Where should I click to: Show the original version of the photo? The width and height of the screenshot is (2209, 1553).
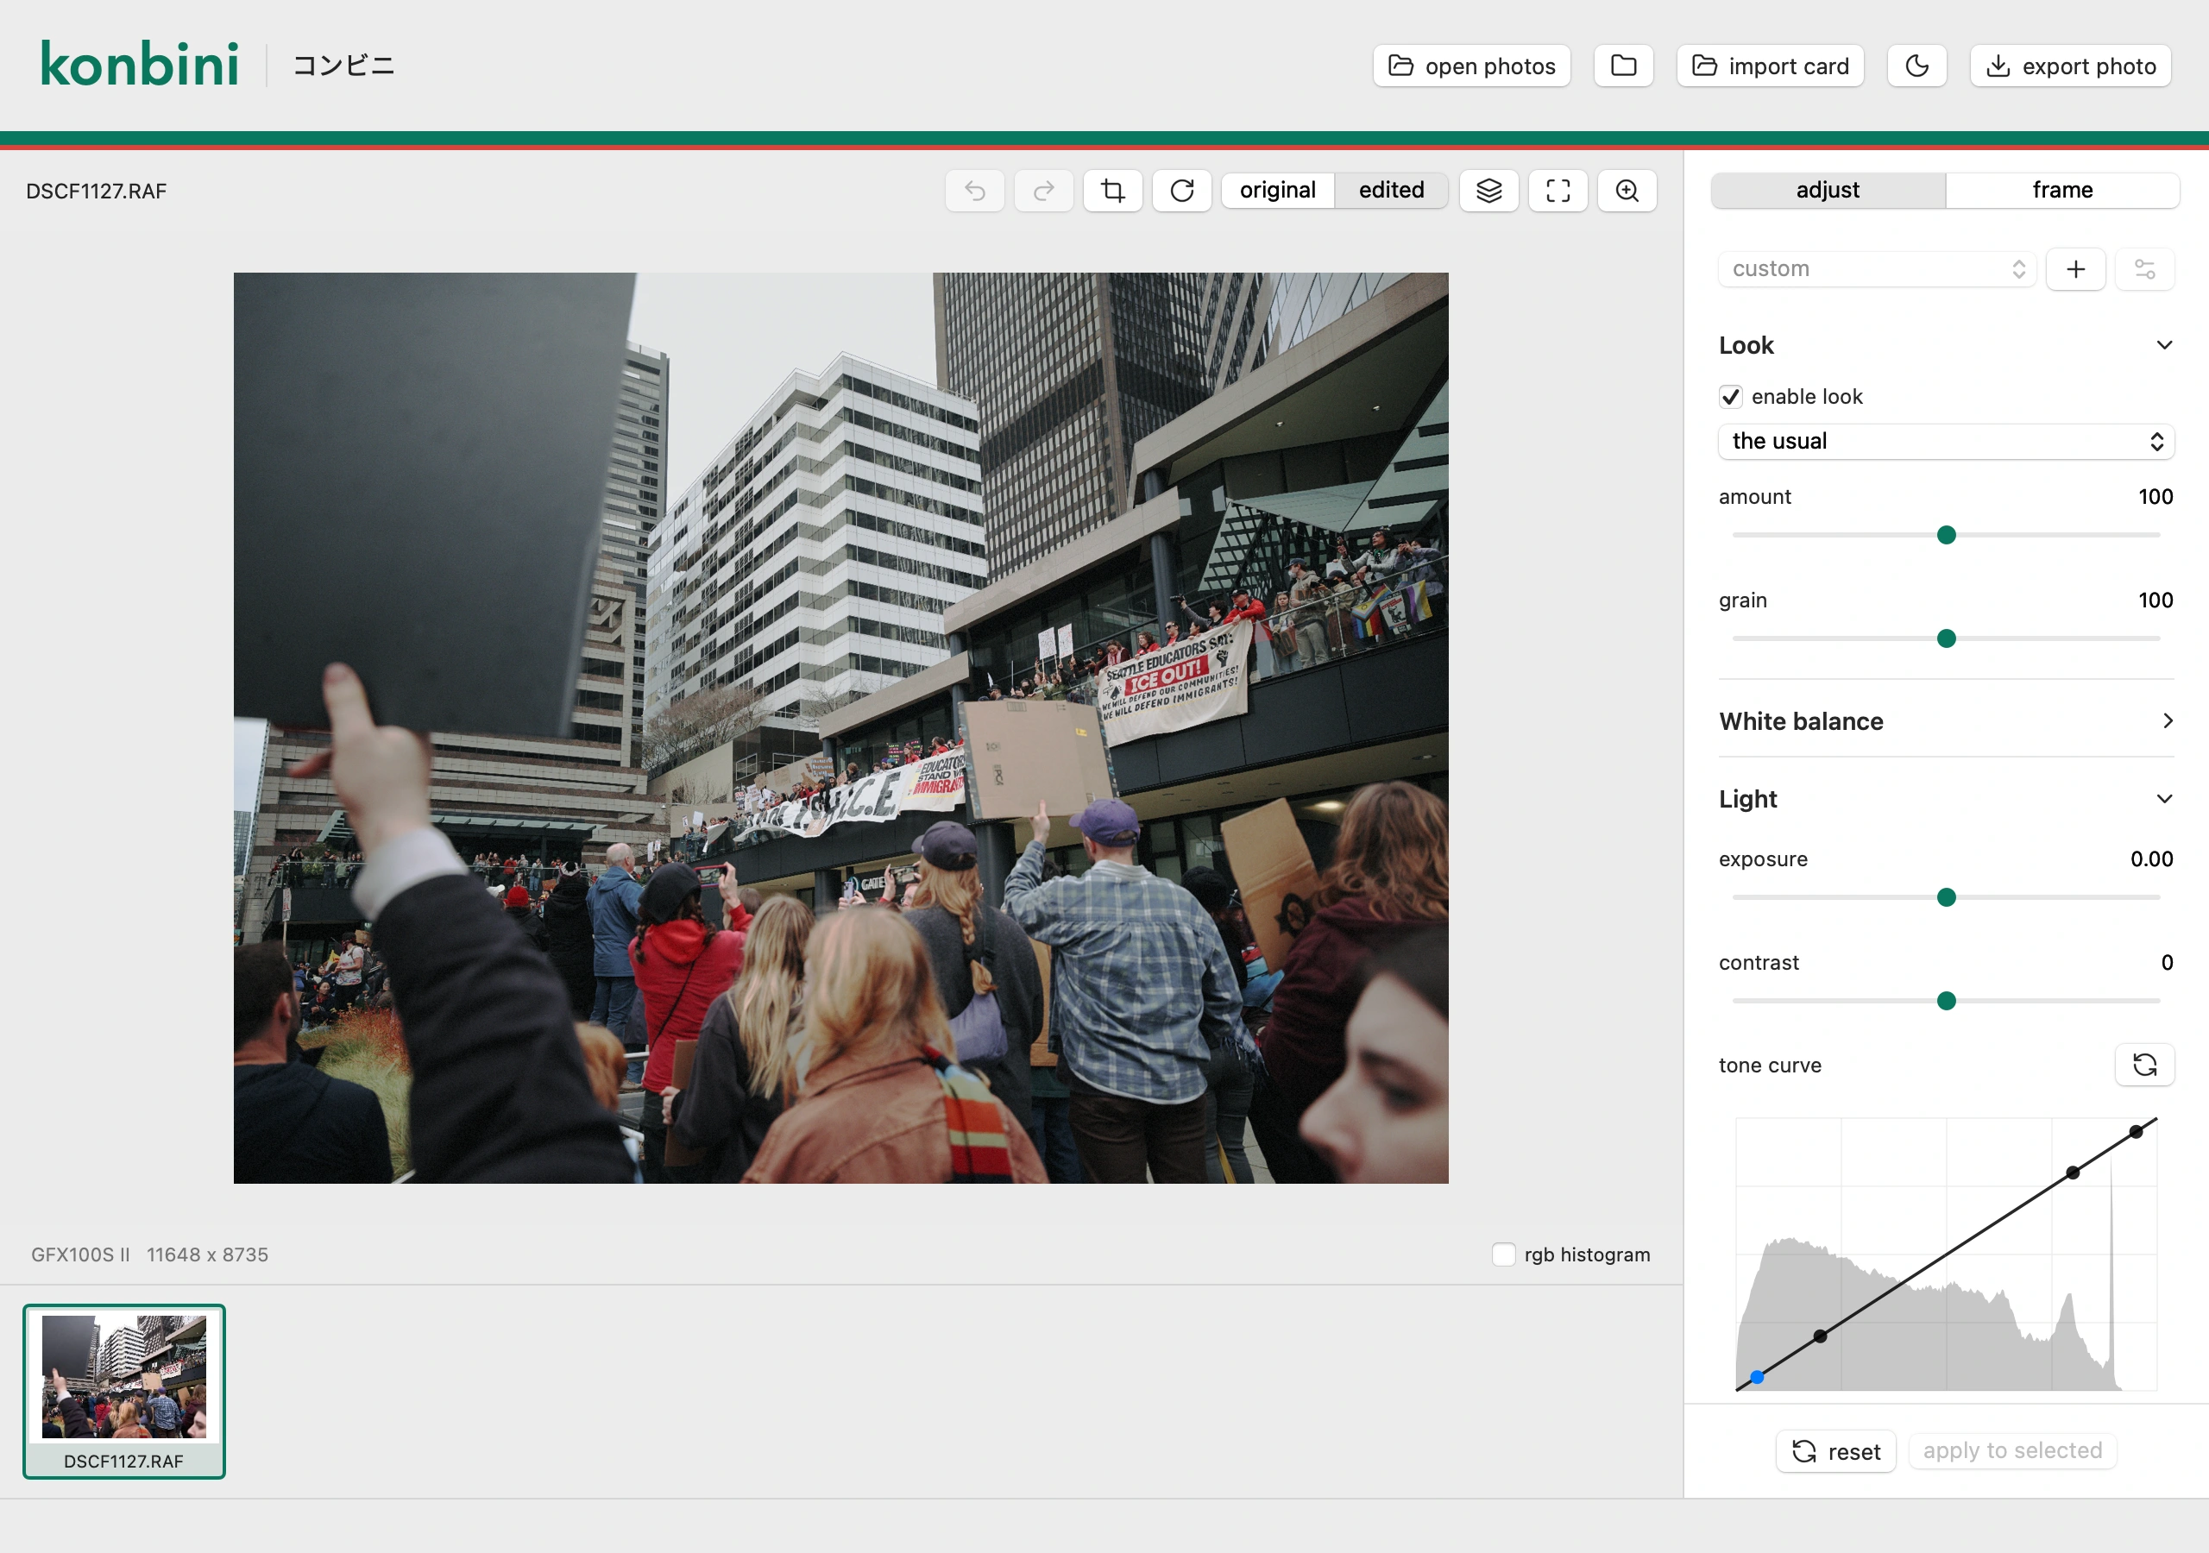tap(1278, 190)
